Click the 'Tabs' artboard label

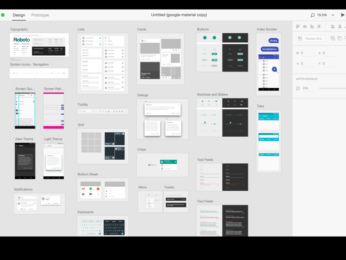pyautogui.click(x=260, y=106)
